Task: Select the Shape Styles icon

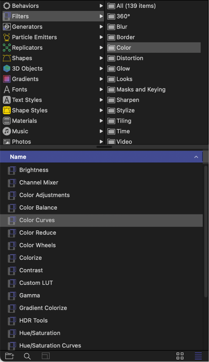Action: point(6,110)
